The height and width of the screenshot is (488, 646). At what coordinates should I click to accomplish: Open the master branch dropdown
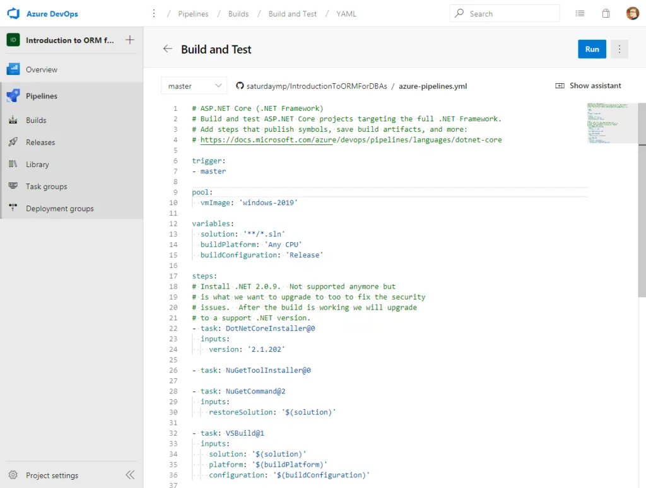point(194,86)
